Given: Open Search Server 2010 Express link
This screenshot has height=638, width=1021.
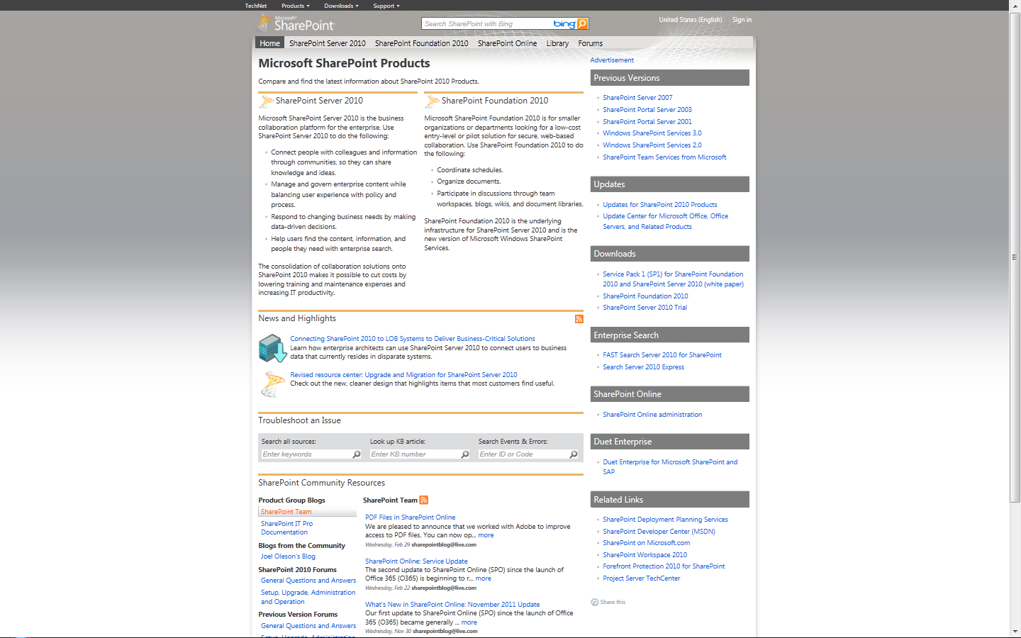Looking at the screenshot, I should click(x=643, y=367).
